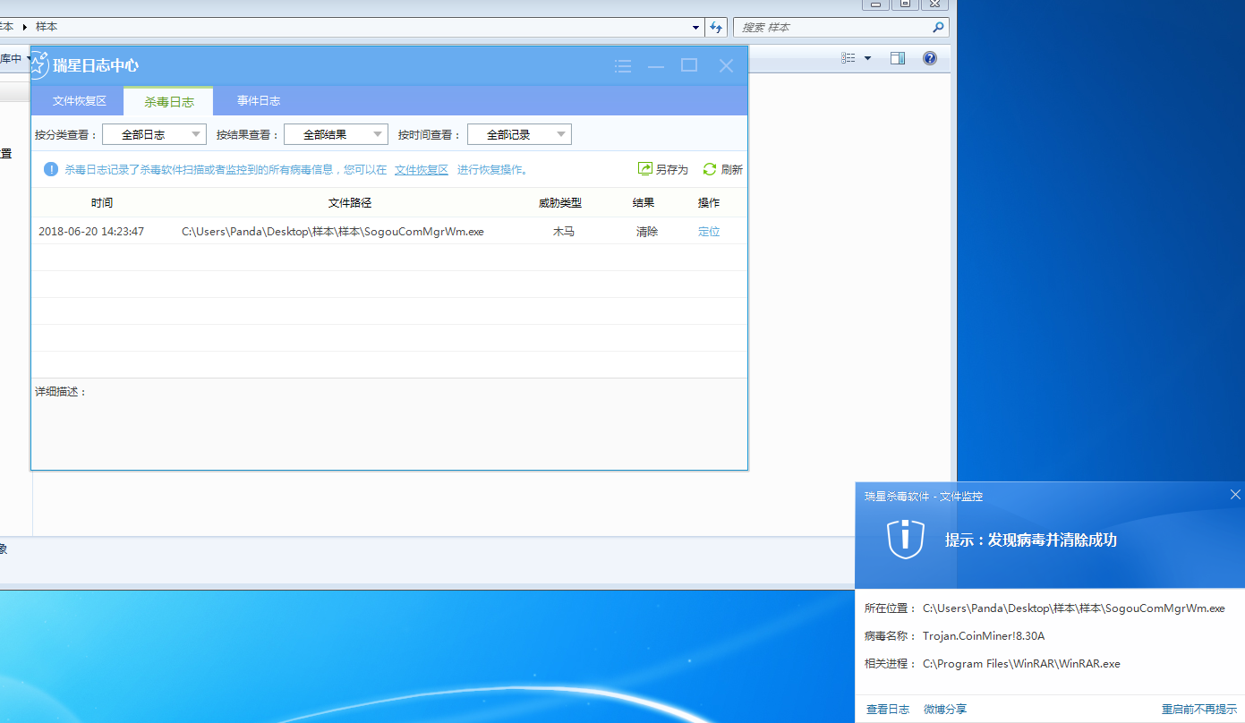
Task: Click the 提示：发现病毒并清除成功 heading
Action: pyautogui.click(x=1031, y=540)
